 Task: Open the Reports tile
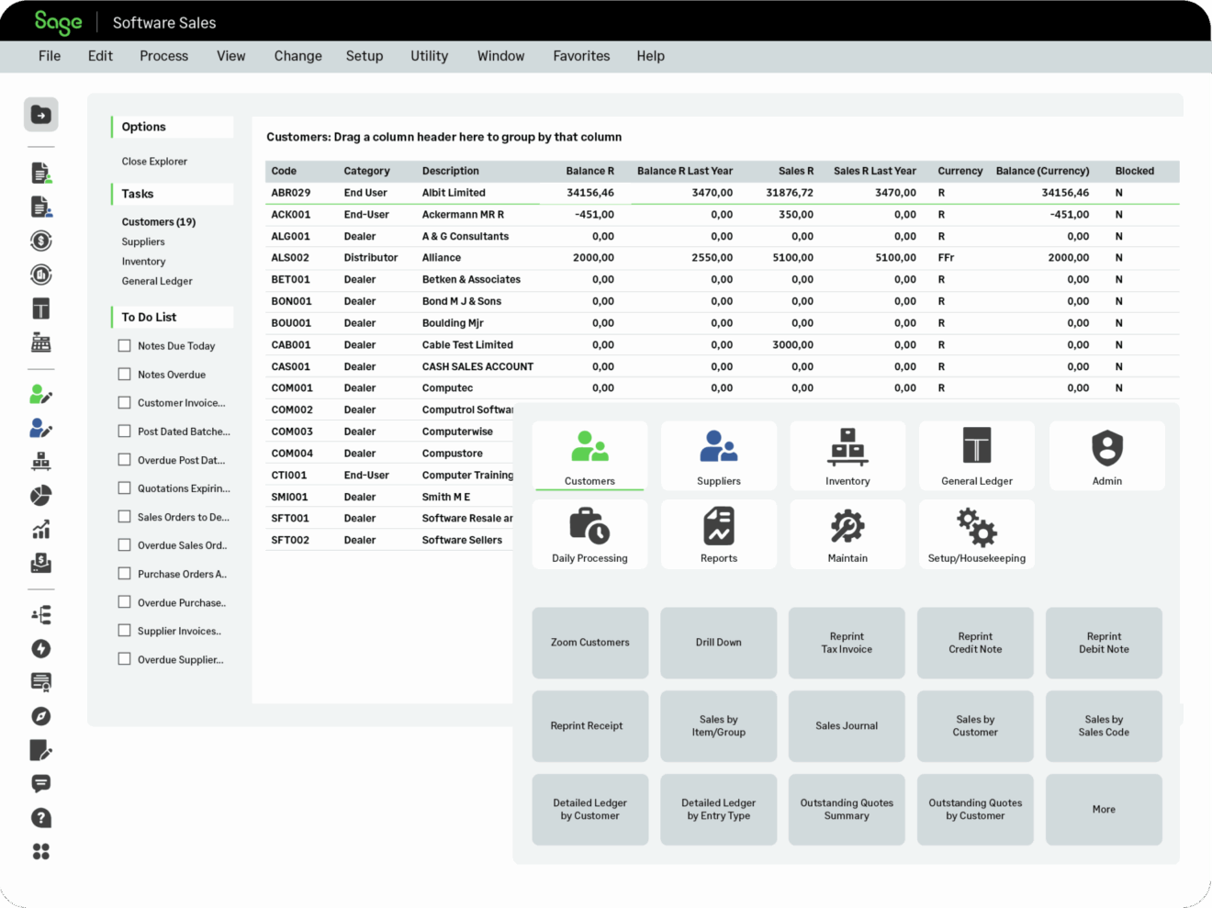pos(718,534)
